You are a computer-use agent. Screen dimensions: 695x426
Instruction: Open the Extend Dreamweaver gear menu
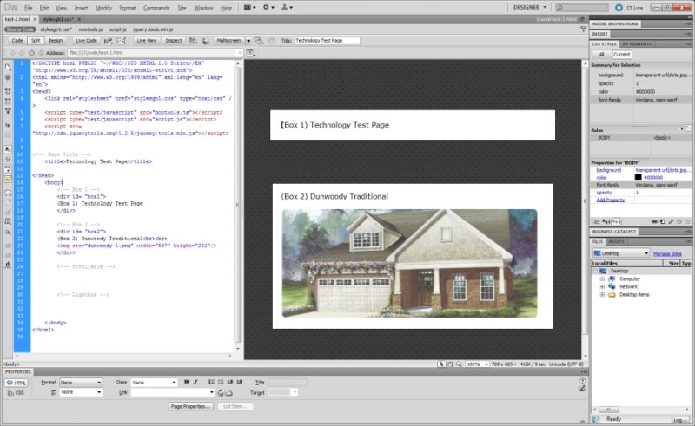pos(268,7)
